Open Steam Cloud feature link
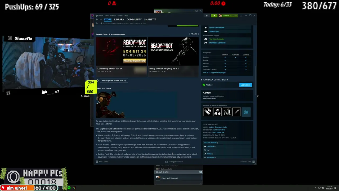The width and height of the screenshot is (339, 191). pyautogui.click(x=214, y=31)
